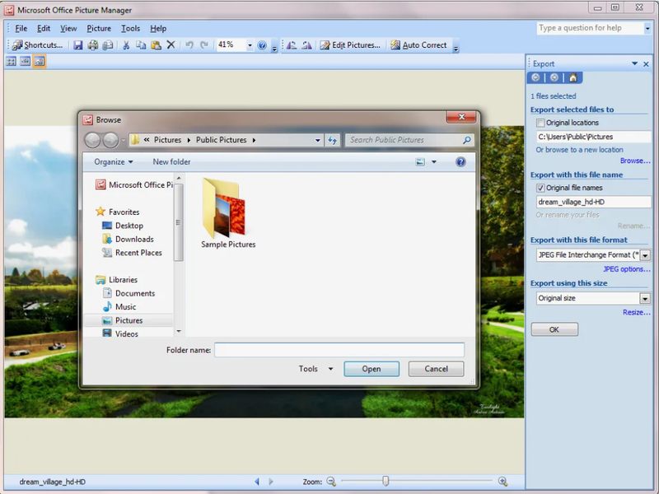Switch to Filmstrip view icon
Image resolution: width=659 pixels, height=494 pixels.
pyautogui.click(x=26, y=62)
